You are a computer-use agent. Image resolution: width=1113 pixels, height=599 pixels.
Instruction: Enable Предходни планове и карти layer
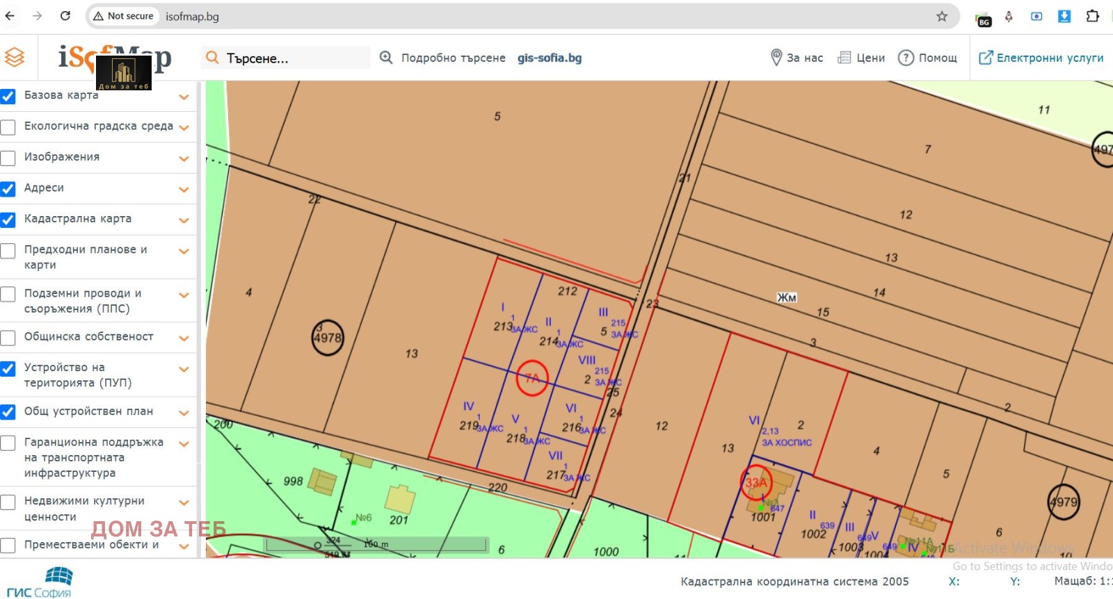pyautogui.click(x=8, y=250)
